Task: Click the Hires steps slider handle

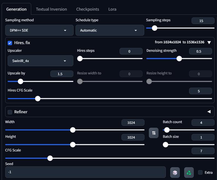Action: pos(80,59)
